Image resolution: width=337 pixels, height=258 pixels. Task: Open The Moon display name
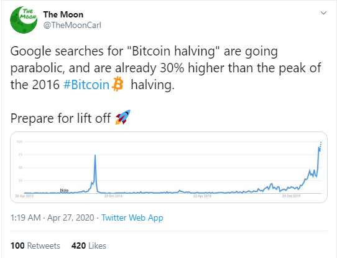[63, 14]
